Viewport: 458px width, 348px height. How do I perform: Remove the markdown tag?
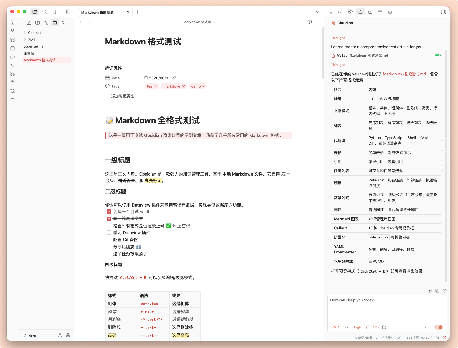pos(184,86)
